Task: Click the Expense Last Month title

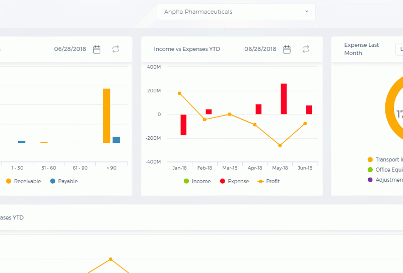Action: (361, 49)
